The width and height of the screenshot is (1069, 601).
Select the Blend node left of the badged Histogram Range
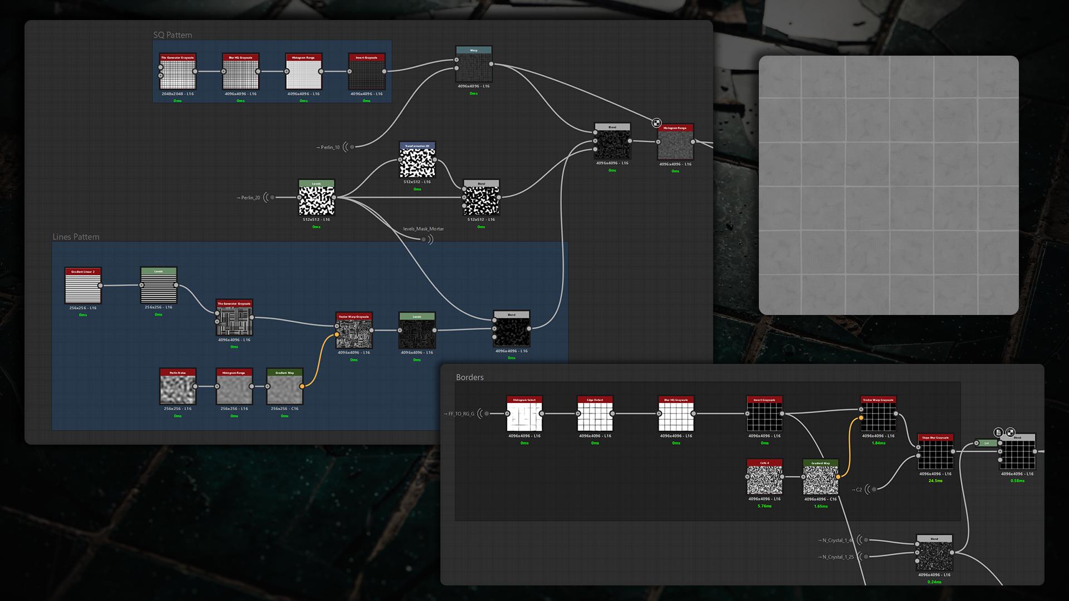612,141
